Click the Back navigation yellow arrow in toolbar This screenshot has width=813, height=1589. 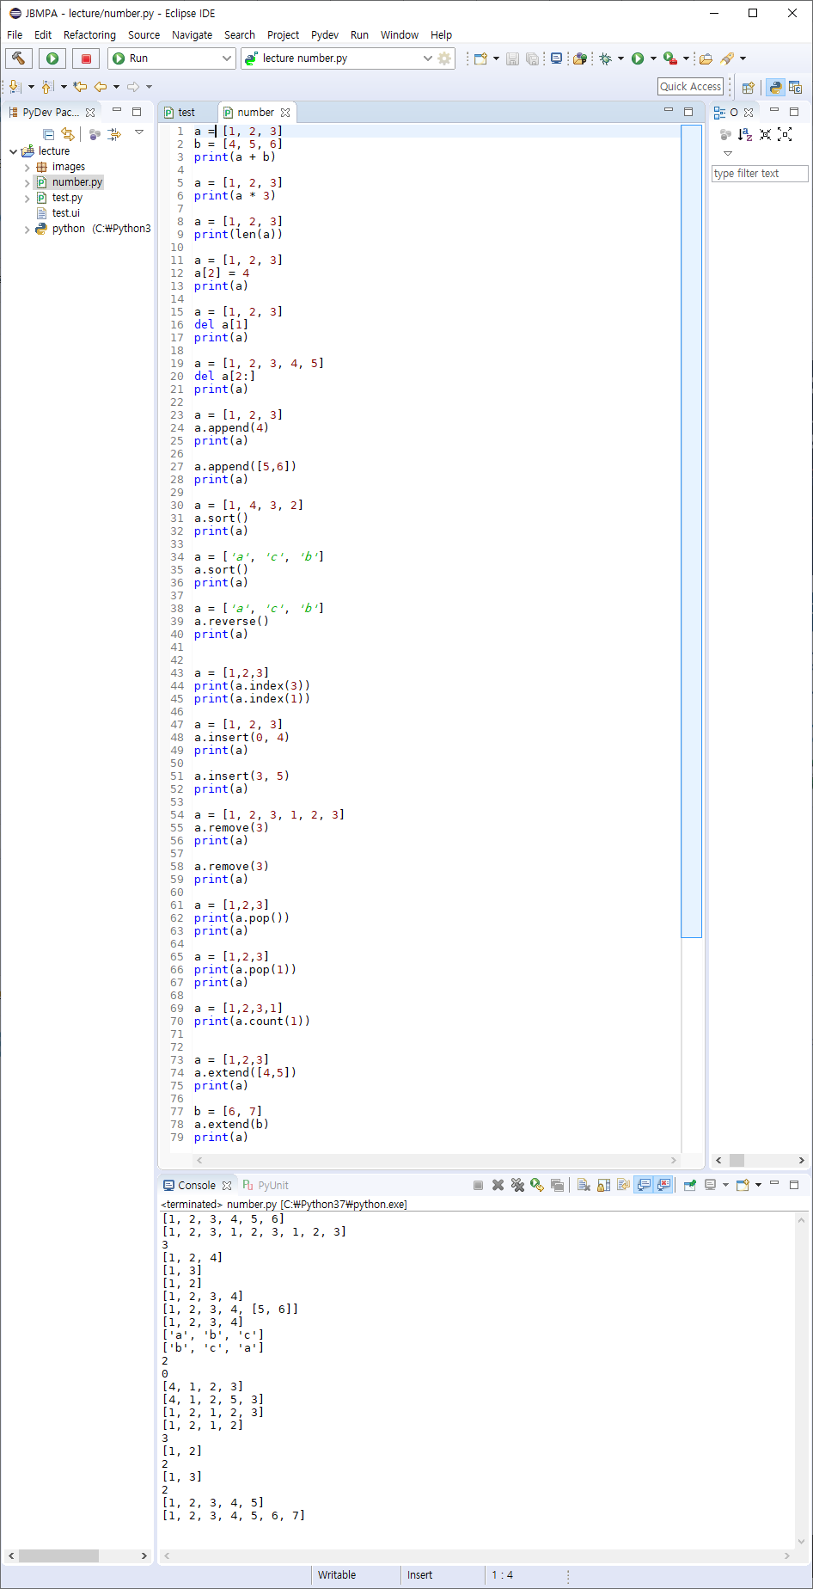(101, 86)
